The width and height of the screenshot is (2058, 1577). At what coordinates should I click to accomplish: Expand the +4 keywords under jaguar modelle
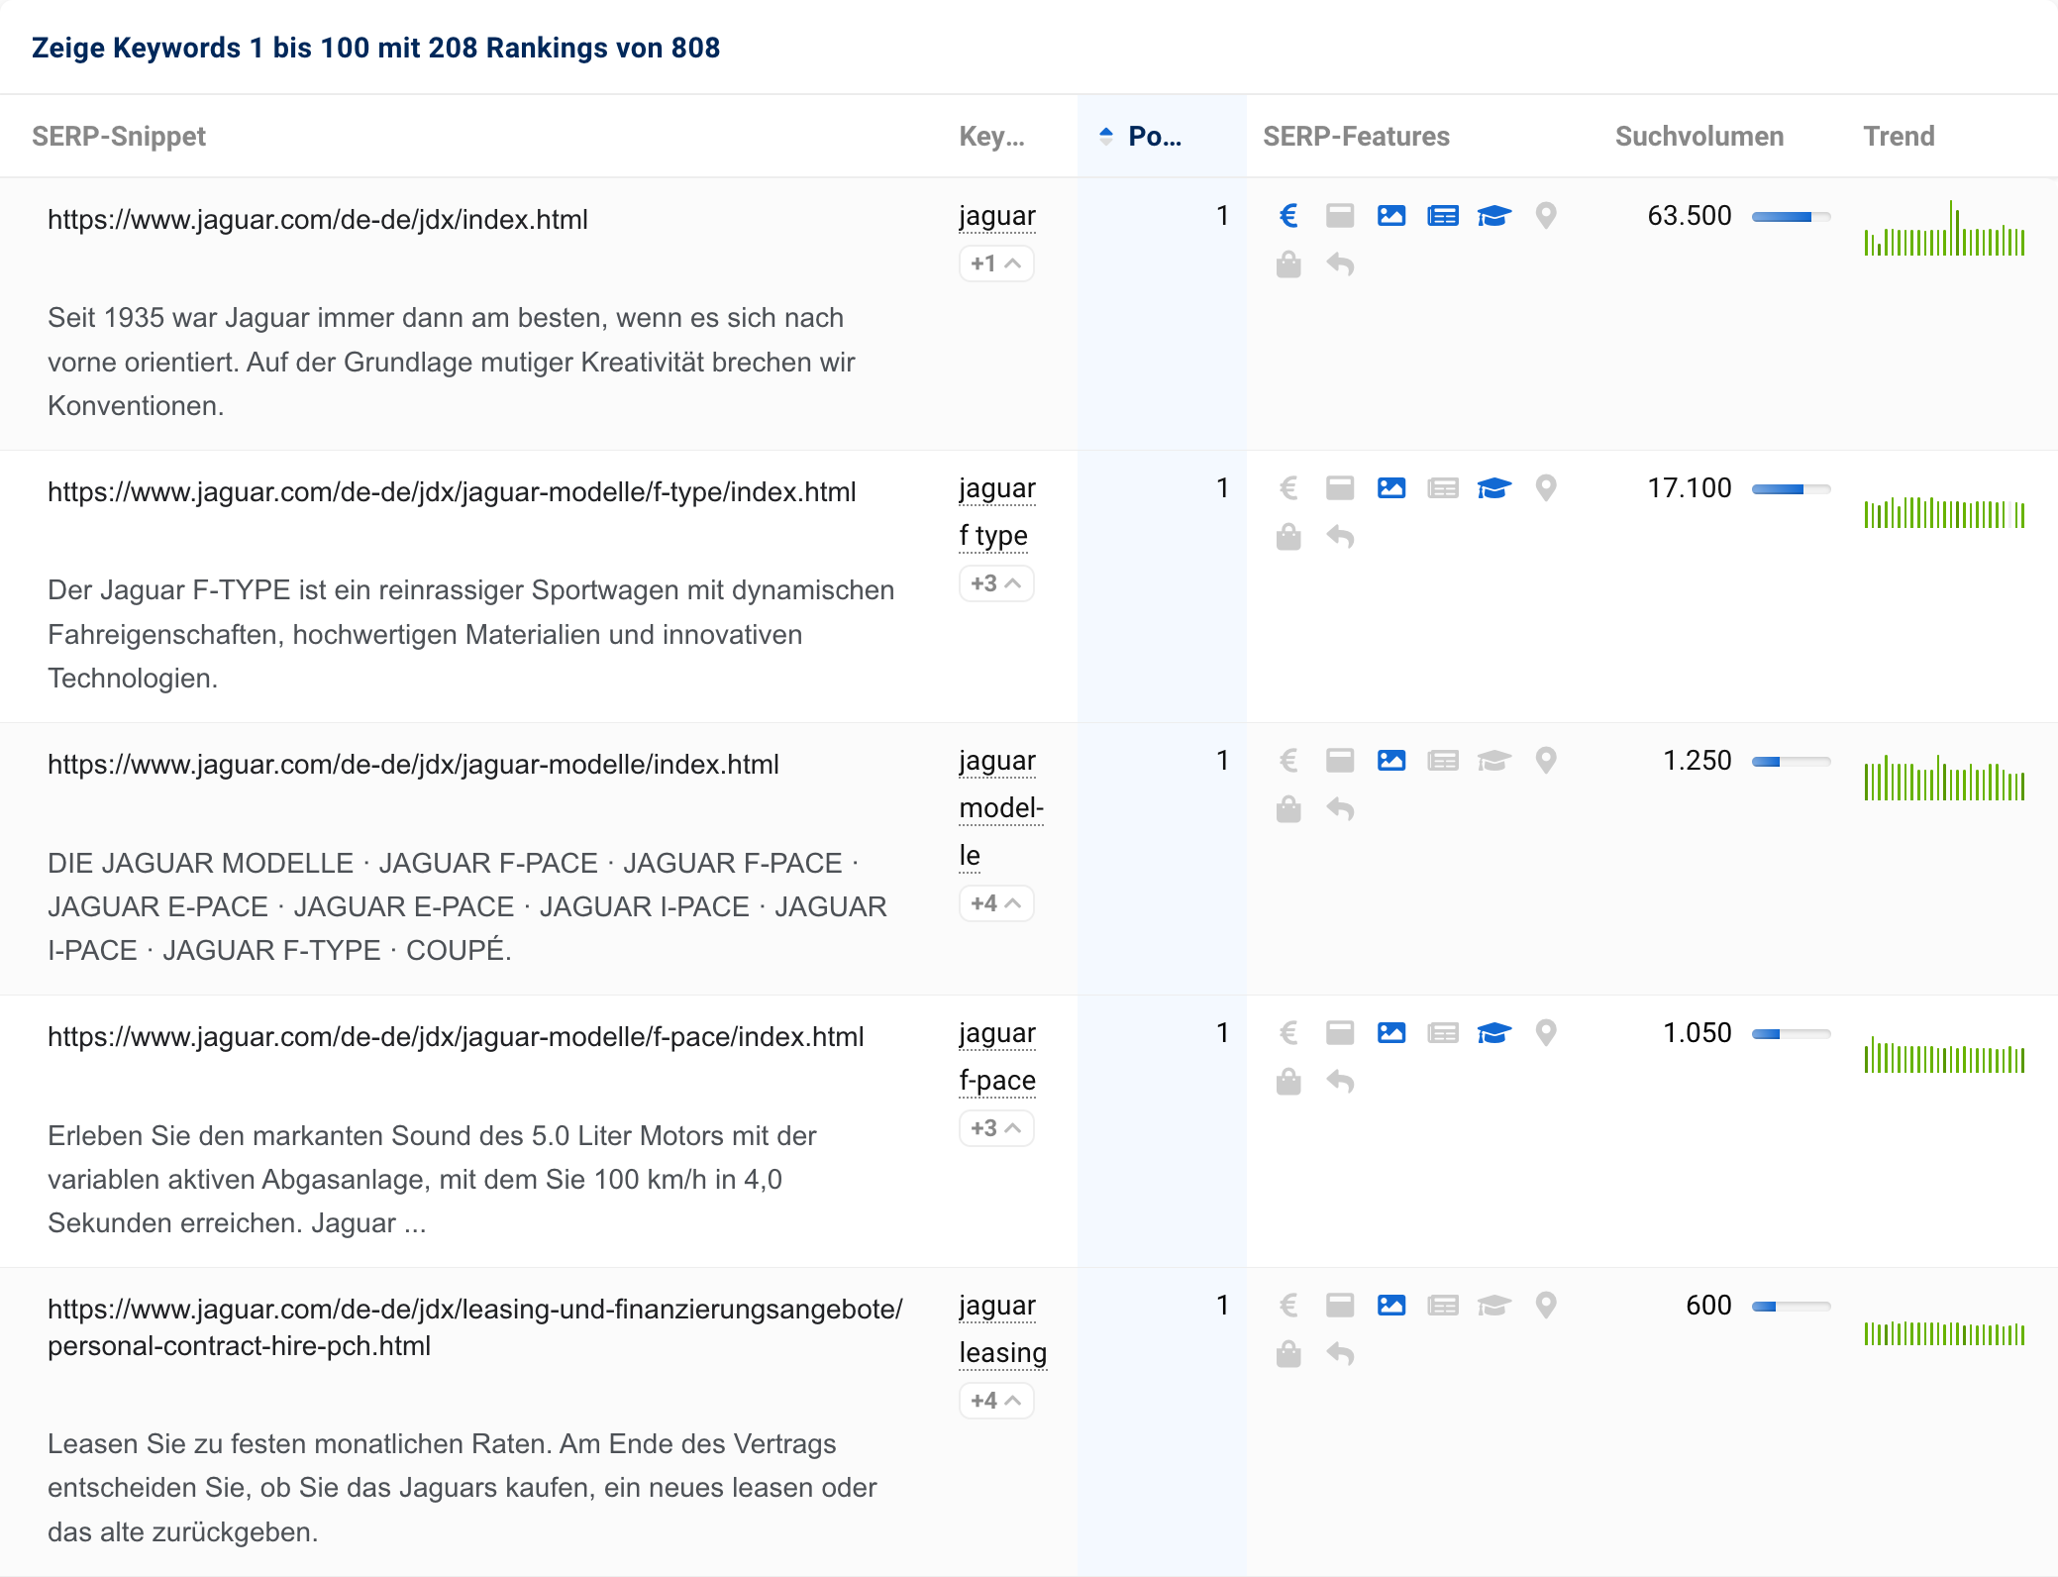[995, 903]
